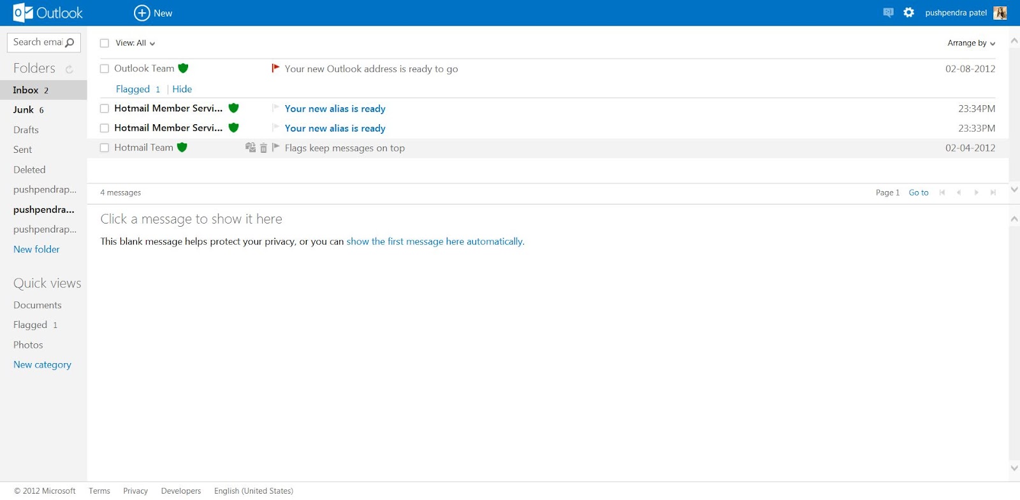This screenshot has height=500, width=1020.
Task: Click the profile picture thumbnail
Action: pos(1000,13)
